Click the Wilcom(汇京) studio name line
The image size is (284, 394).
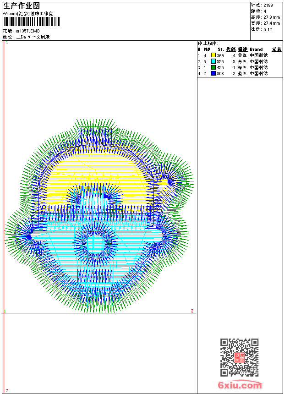pyautogui.click(x=28, y=14)
